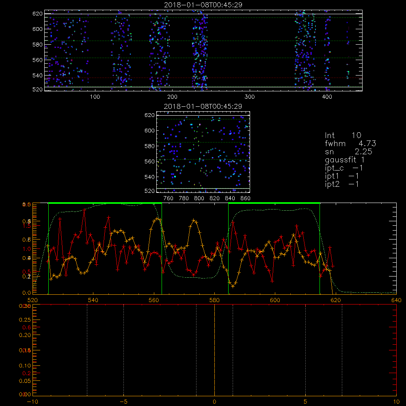The width and height of the screenshot is (406, 406).
Task: Click red y-axis label 0.2 of bottom plot
Action: (x=27, y=374)
